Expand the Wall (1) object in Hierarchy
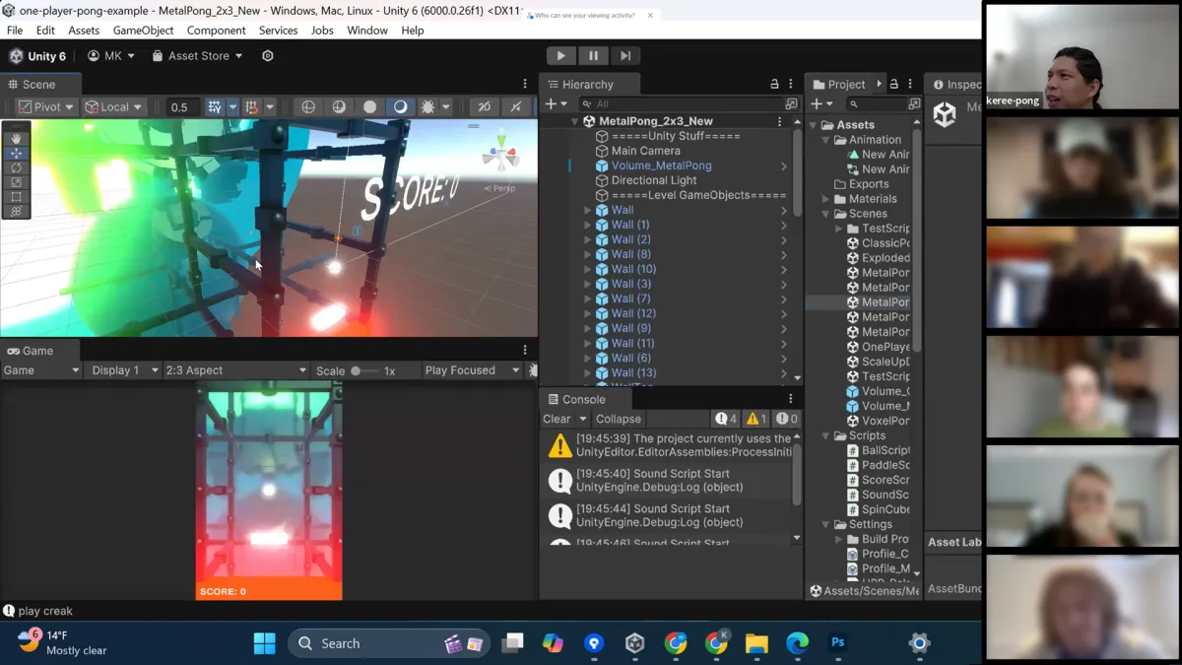Image resolution: width=1182 pixels, height=665 pixels. tap(588, 225)
